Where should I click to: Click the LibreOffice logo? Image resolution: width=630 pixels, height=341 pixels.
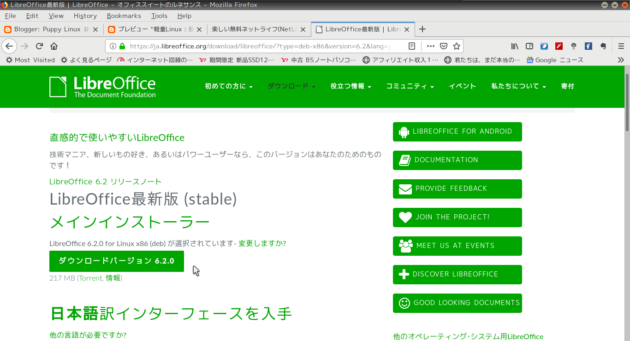(102, 87)
